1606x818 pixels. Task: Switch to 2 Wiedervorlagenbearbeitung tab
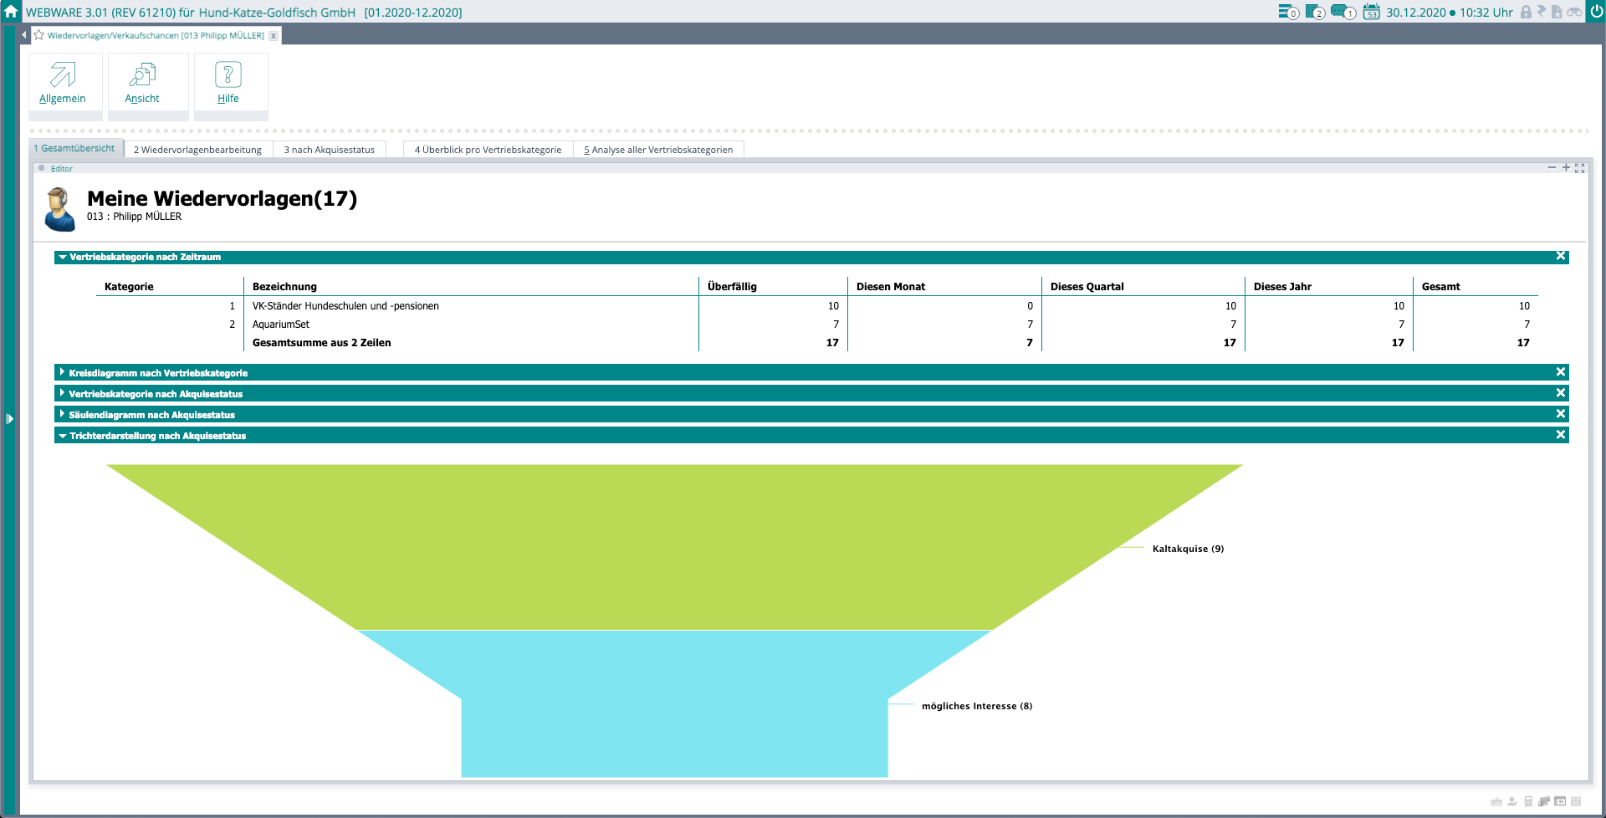coord(197,150)
